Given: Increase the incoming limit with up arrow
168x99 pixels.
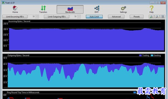Looking at the screenshot, I should (37, 16).
